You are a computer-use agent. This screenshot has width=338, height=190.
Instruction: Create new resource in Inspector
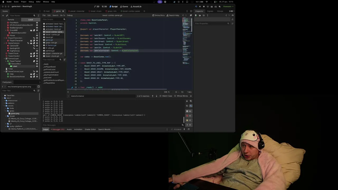(196, 15)
